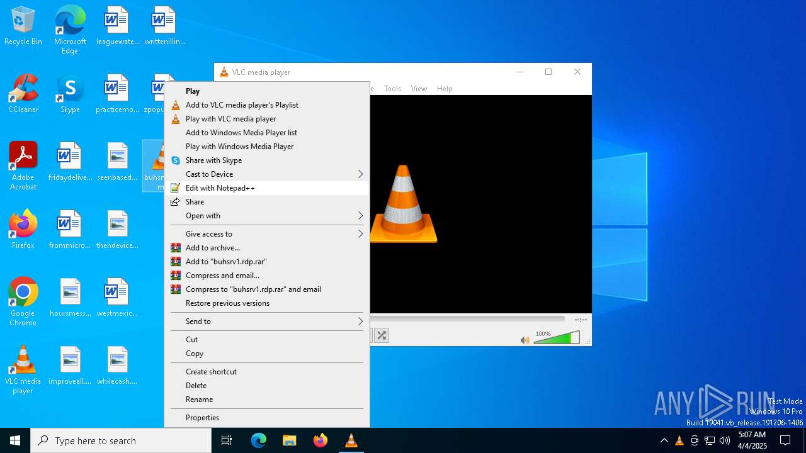
Task: Open the Adobe Acrobat desktop shortcut
Action: (23, 166)
